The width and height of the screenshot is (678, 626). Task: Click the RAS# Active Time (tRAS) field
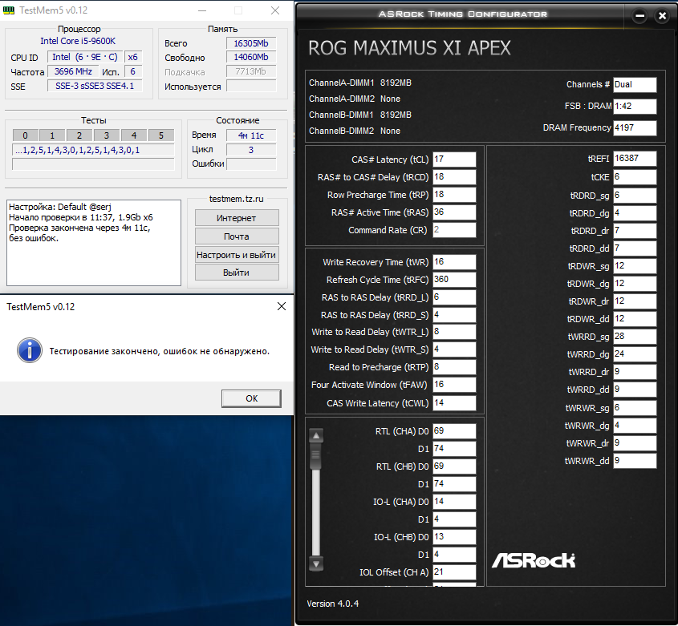454,212
